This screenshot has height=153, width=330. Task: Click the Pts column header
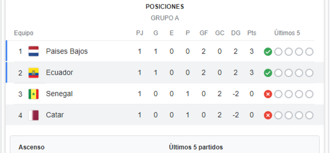[x=252, y=33]
